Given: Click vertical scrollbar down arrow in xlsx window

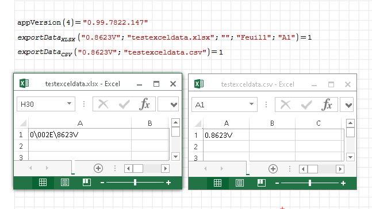Looking at the screenshot, I should pos(175,157).
